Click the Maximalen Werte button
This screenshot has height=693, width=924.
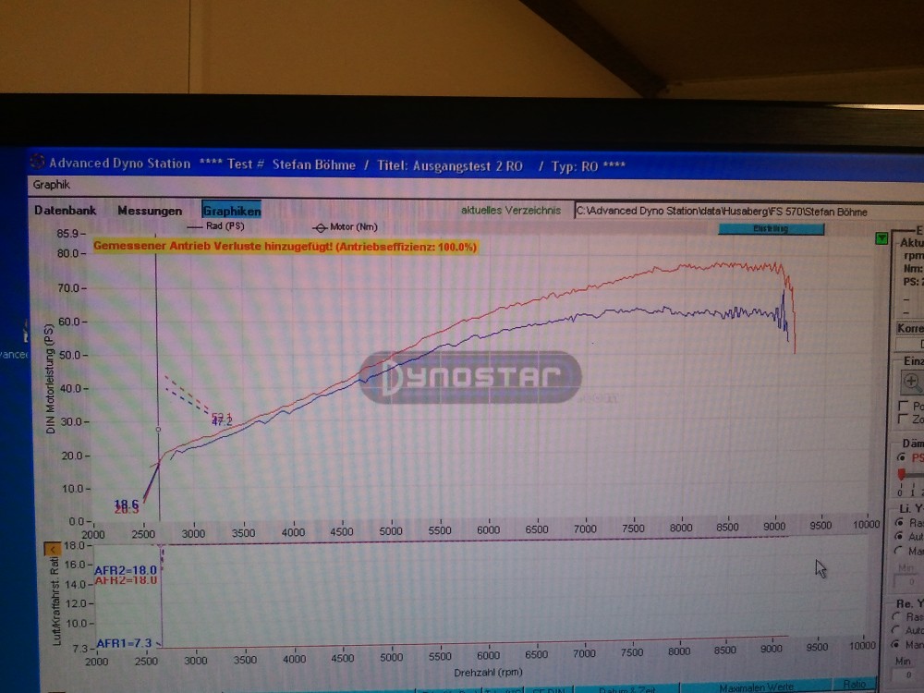coord(756,687)
